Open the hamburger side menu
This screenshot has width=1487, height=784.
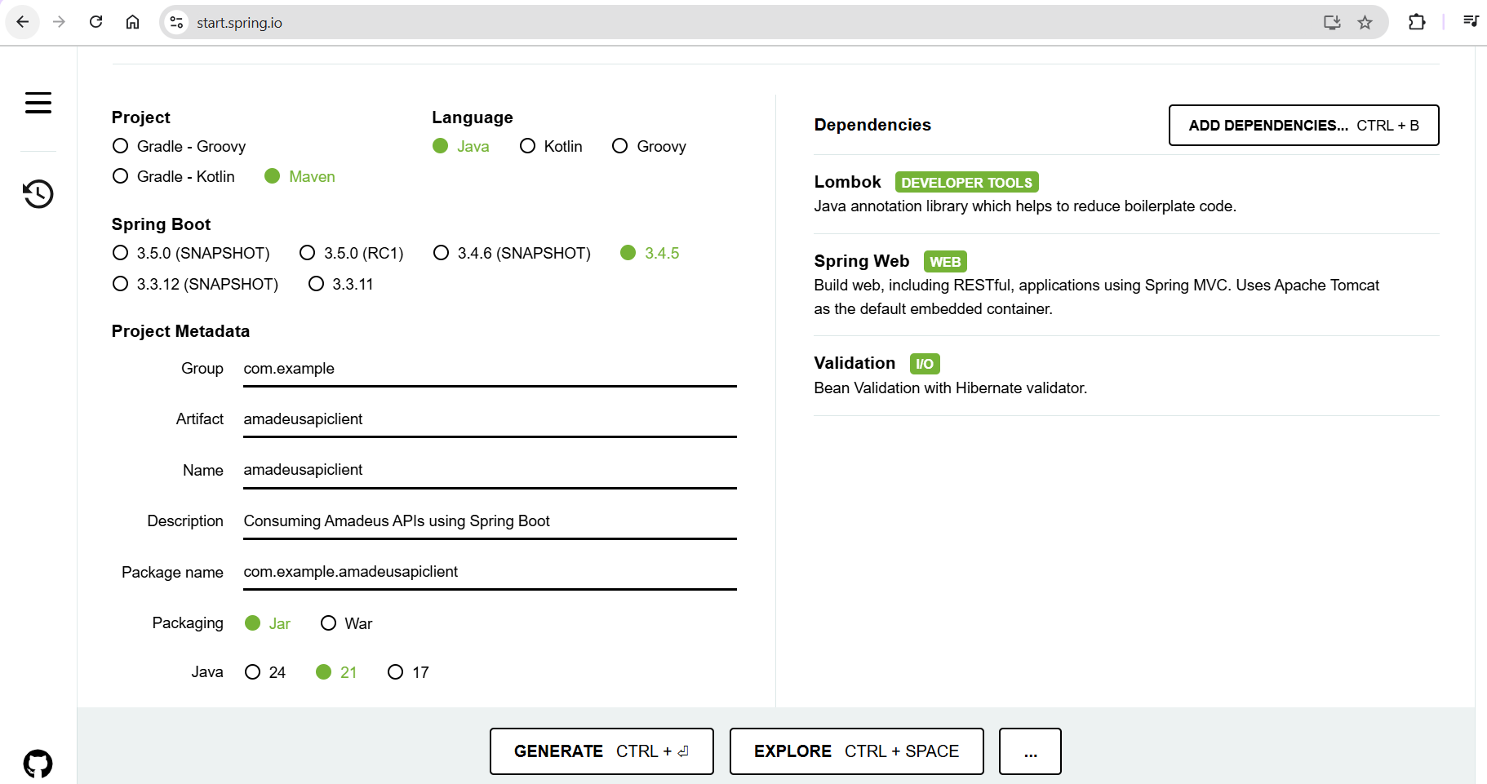pyautogui.click(x=38, y=103)
